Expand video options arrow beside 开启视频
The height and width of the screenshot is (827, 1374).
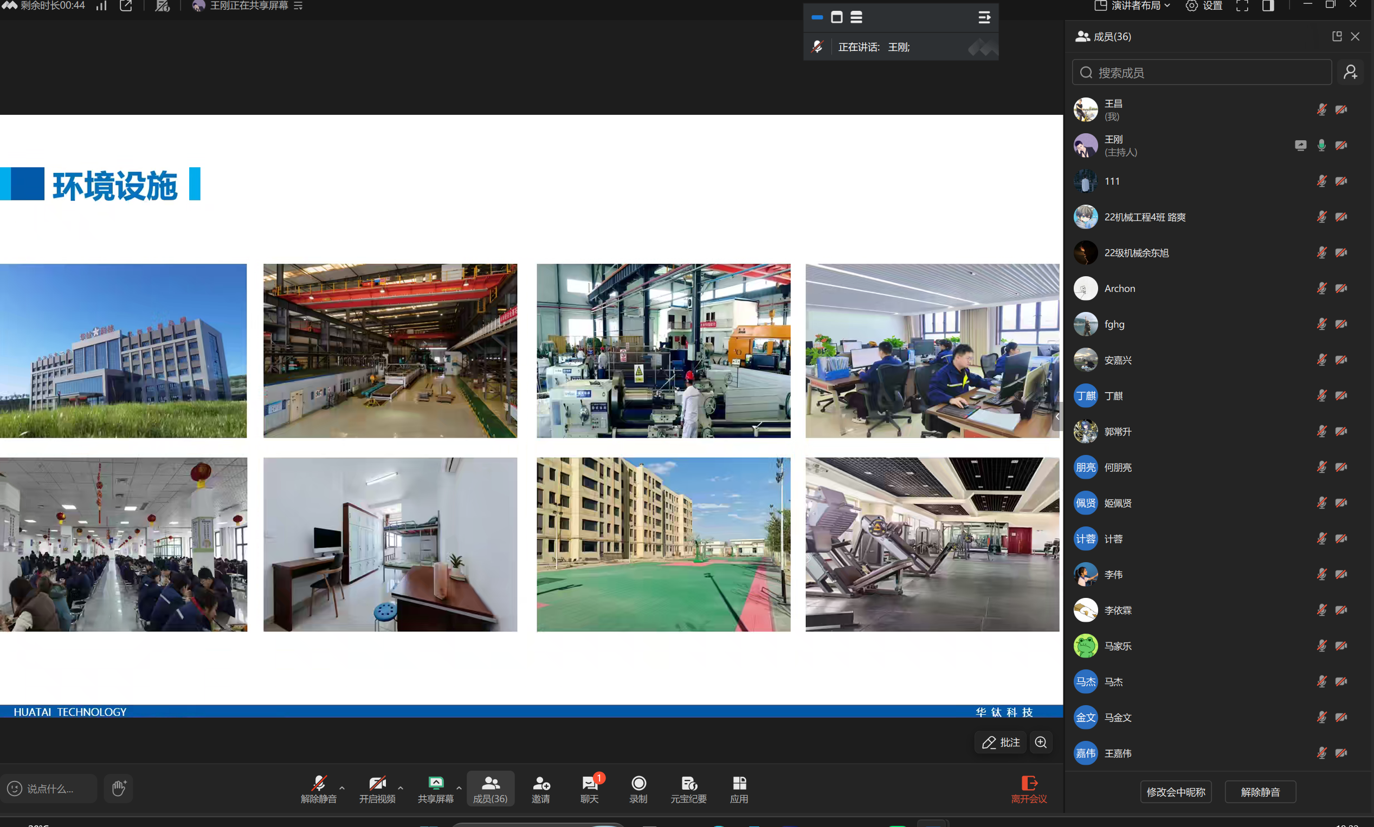click(x=401, y=788)
